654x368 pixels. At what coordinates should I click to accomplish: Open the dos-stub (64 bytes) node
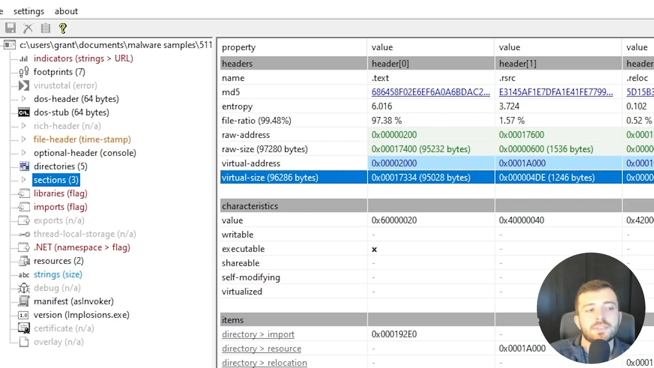pyautogui.click(x=71, y=112)
